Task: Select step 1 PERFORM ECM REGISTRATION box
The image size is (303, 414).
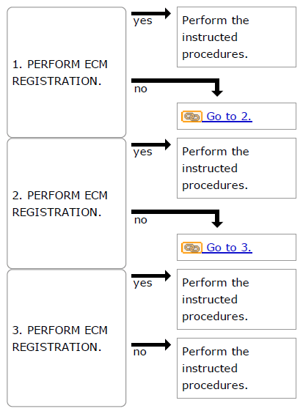Action: click(66, 73)
